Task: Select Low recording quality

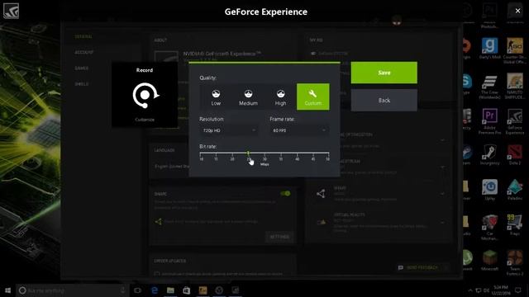Action: pos(216,97)
